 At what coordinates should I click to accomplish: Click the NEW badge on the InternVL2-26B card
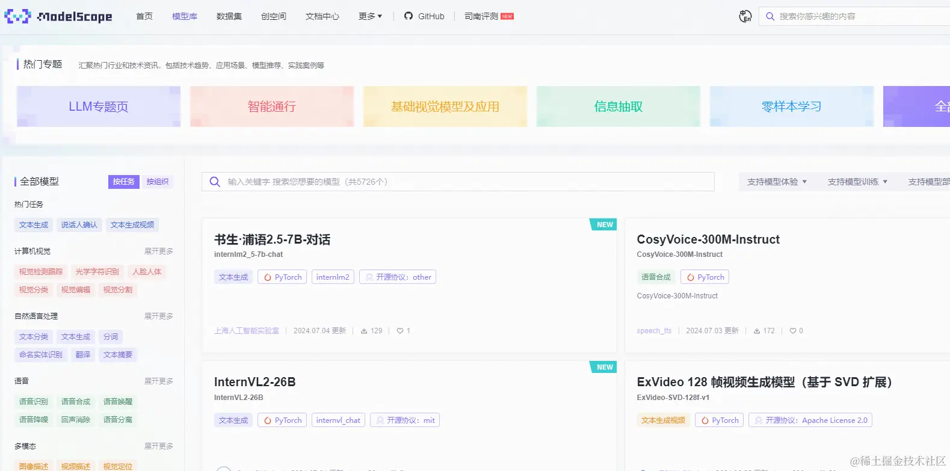(x=603, y=367)
